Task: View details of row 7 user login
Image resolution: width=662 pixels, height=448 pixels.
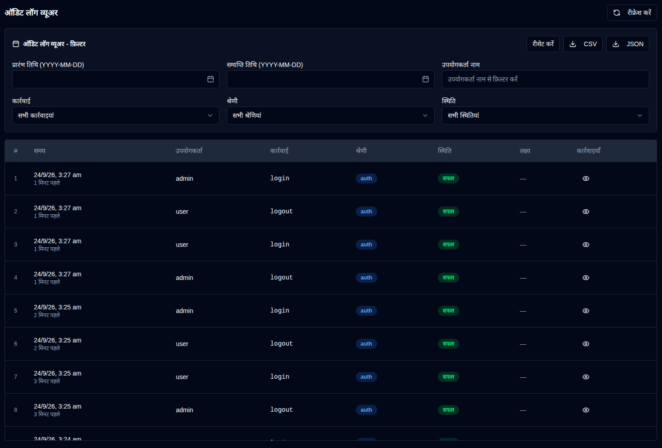Action: 586,377
